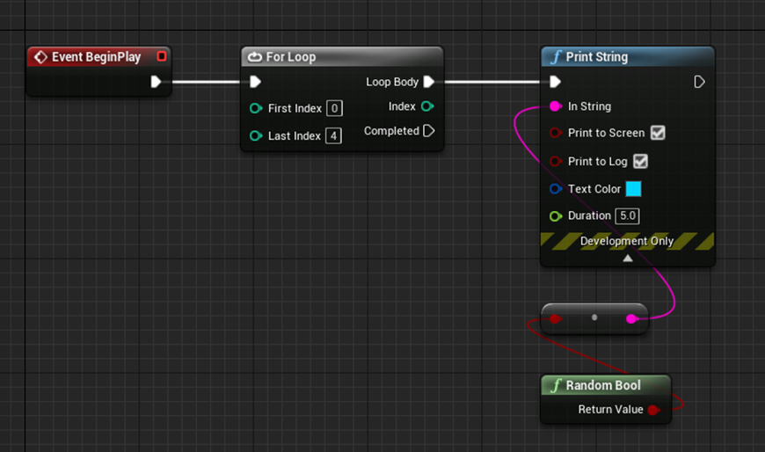Edit the Duration value field

pos(628,215)
